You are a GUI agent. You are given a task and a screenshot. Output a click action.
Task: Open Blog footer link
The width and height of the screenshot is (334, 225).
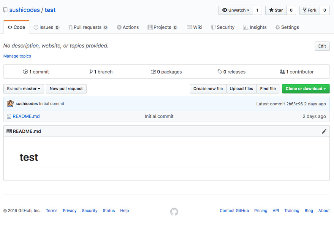[309, 211]
